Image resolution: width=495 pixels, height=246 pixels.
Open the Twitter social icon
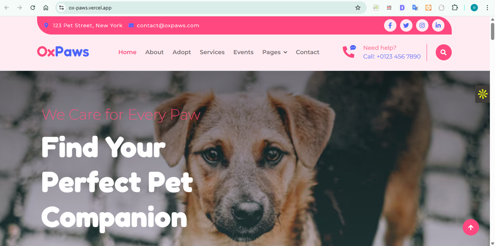point(406,25)
